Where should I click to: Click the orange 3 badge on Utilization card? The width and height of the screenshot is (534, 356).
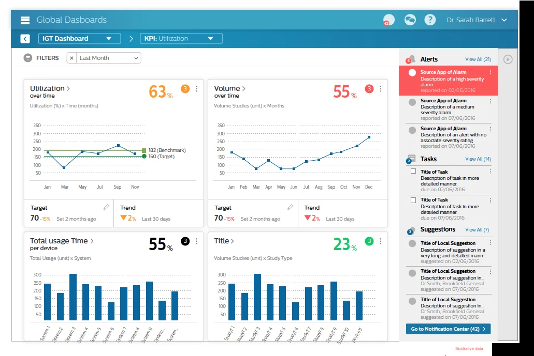(185, 89)
